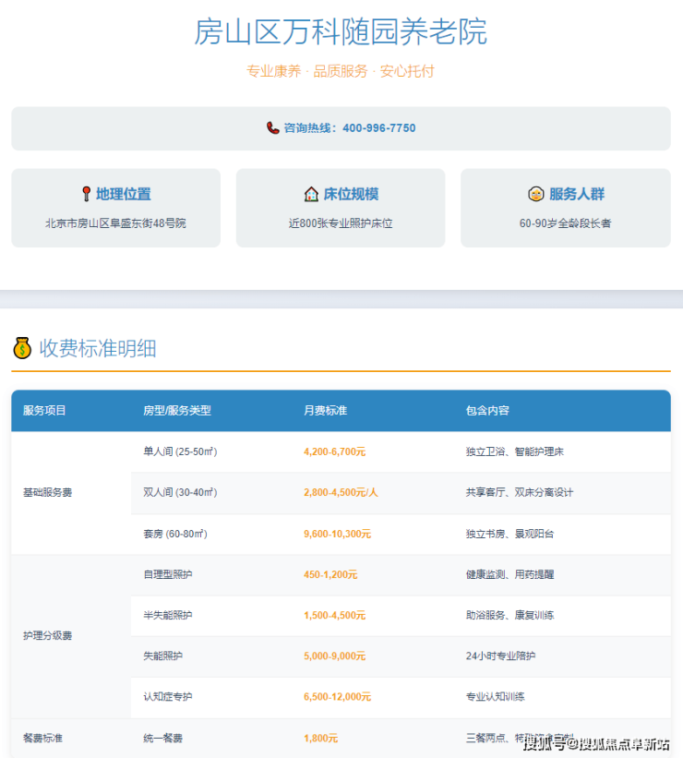Click the price 450-1,200元
Image resolution: width=683 pixels, height=758 pixels.
[x=330, y=574]
